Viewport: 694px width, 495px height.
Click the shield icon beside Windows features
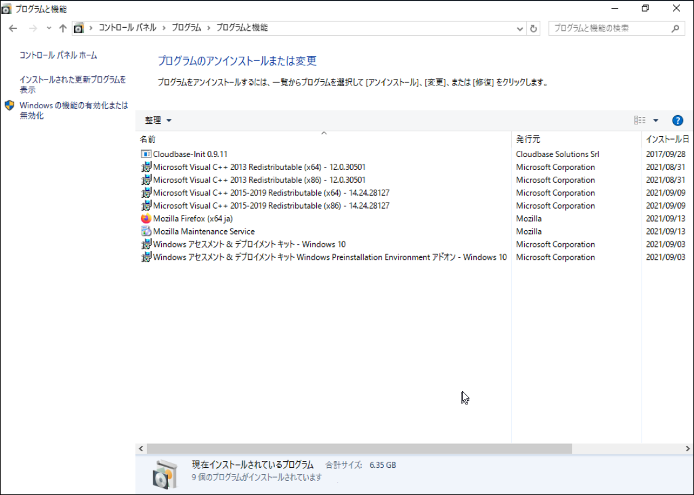pyautogui.click(x=9, y=105)
